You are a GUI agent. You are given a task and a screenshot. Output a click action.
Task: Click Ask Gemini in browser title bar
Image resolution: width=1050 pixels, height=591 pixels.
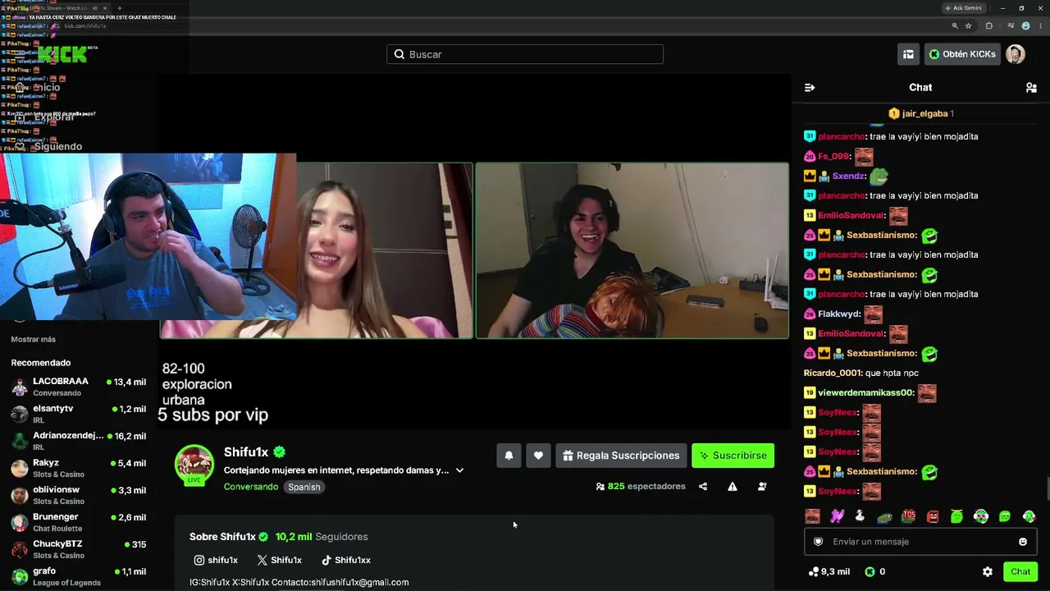pyautogui.click(x=963, y=8)
